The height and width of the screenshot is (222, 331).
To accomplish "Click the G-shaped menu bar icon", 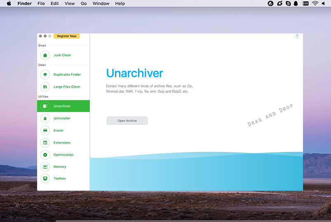I will 280,3.
